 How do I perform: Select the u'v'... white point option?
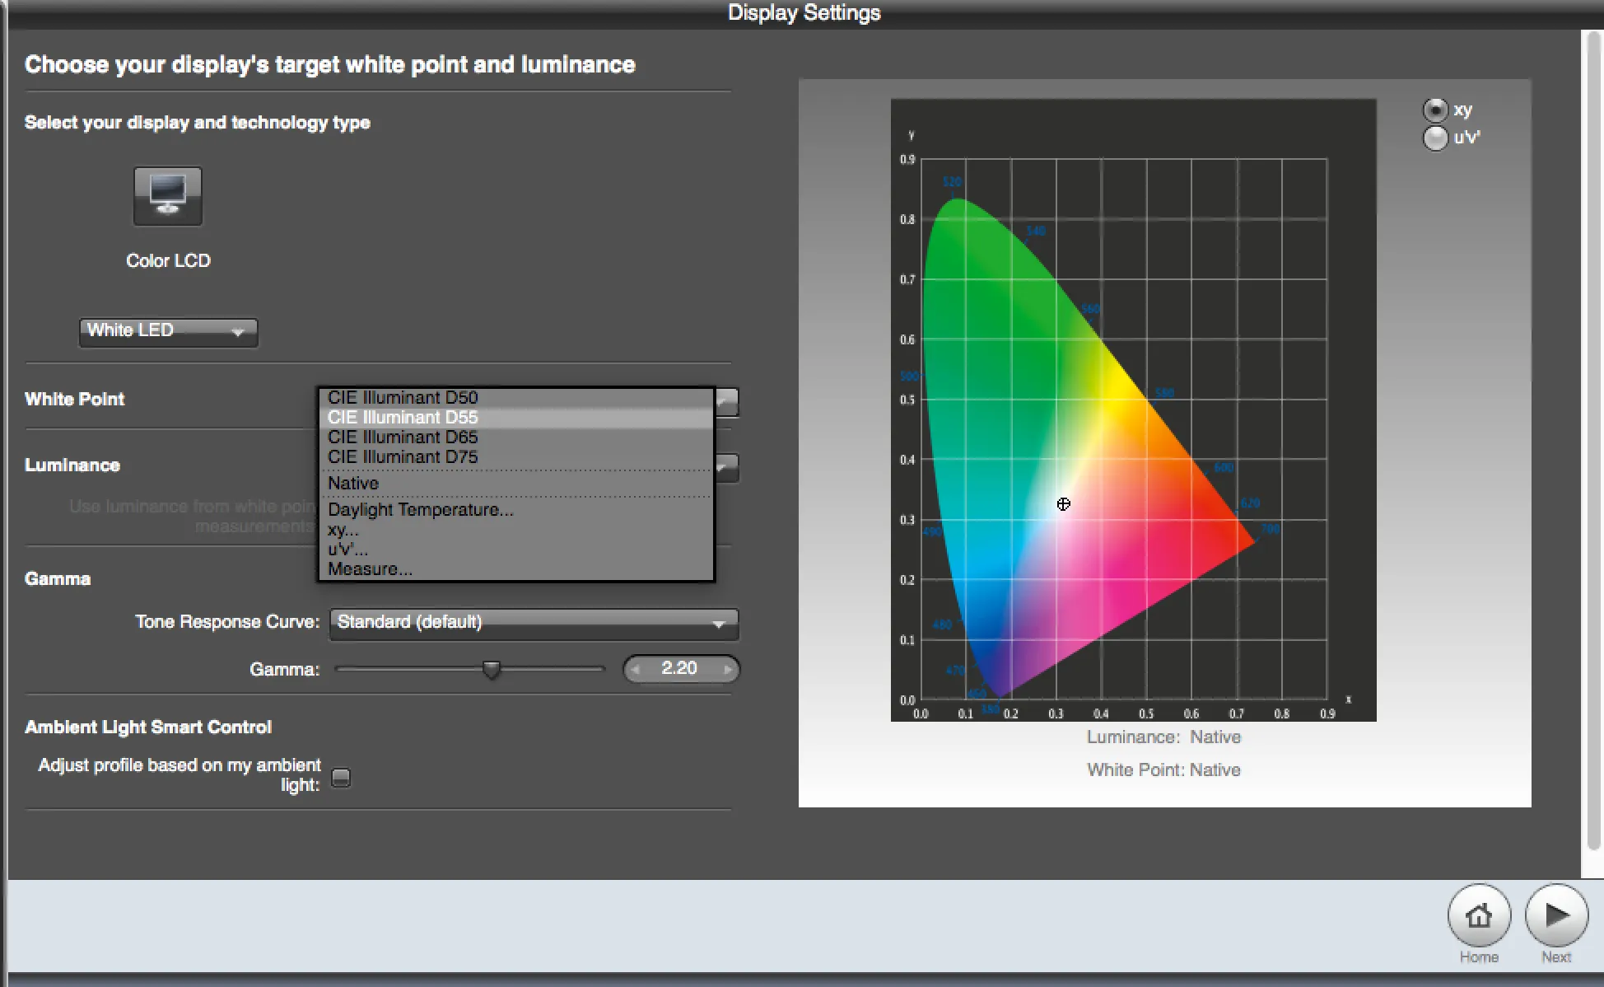pos(516,550)
